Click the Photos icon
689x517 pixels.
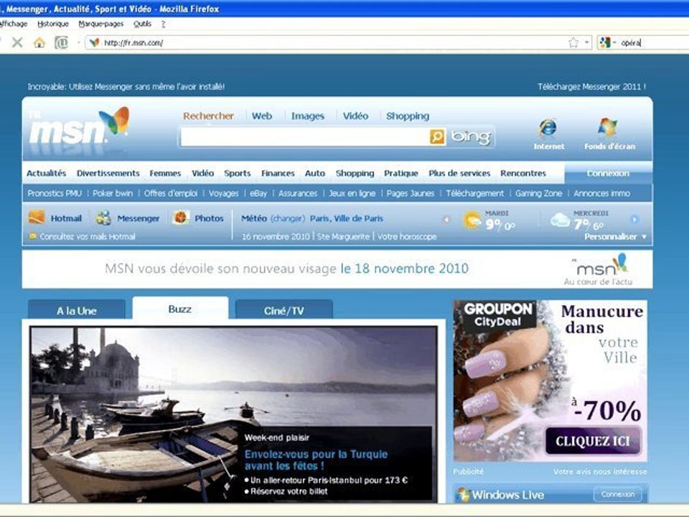180,218
